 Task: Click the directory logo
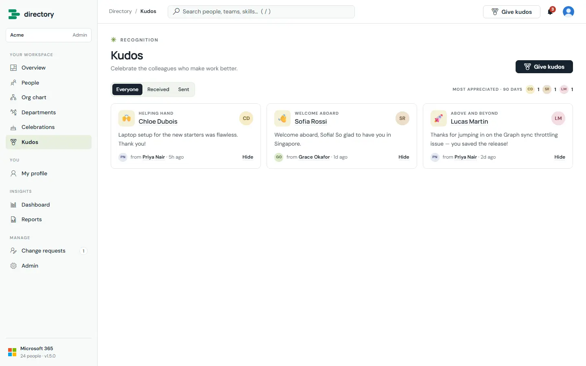(31, 14)
